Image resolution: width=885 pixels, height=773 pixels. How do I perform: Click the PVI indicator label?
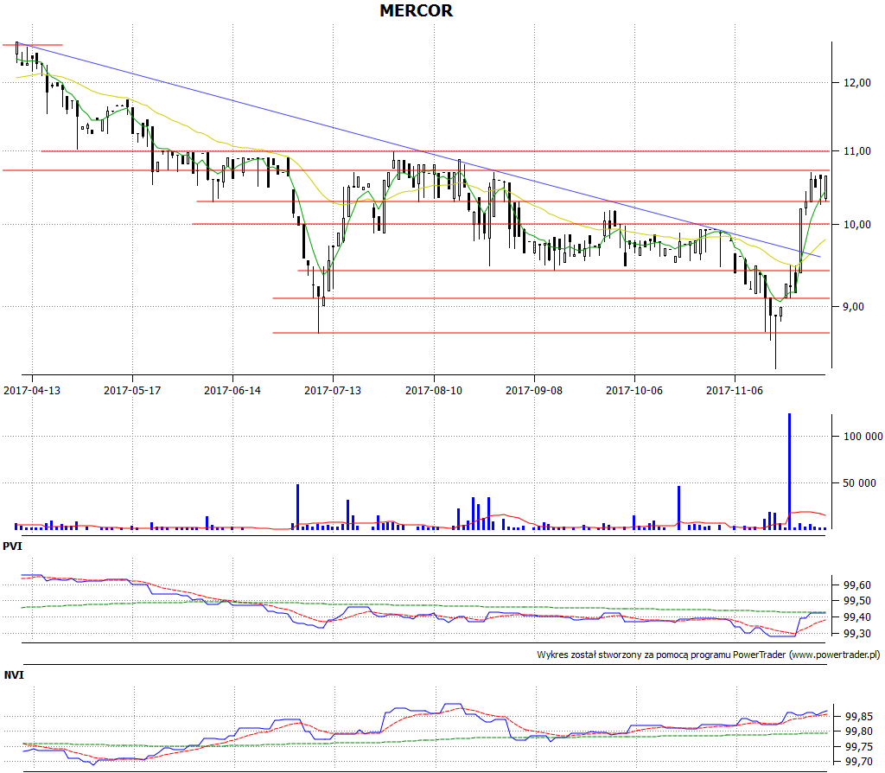12,546
